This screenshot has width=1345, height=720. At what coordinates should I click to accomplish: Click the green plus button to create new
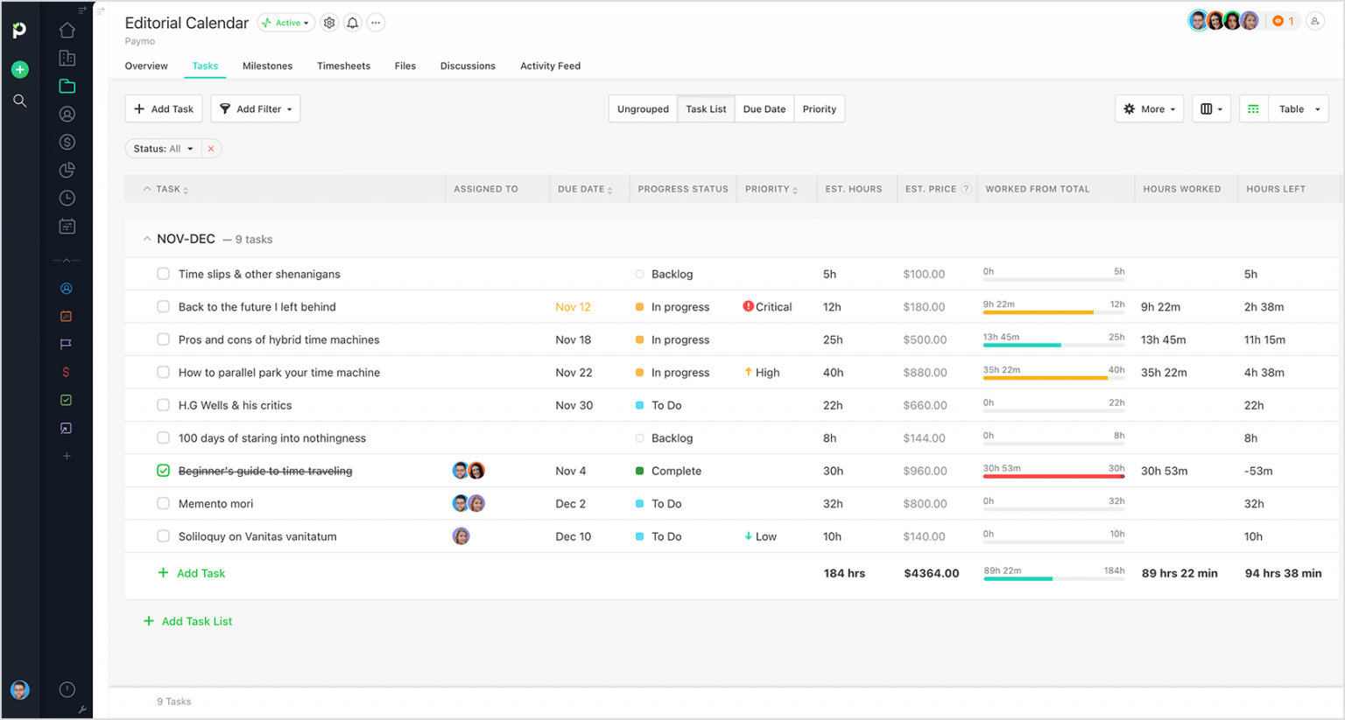pyautogui.click(x=20, y=69)
